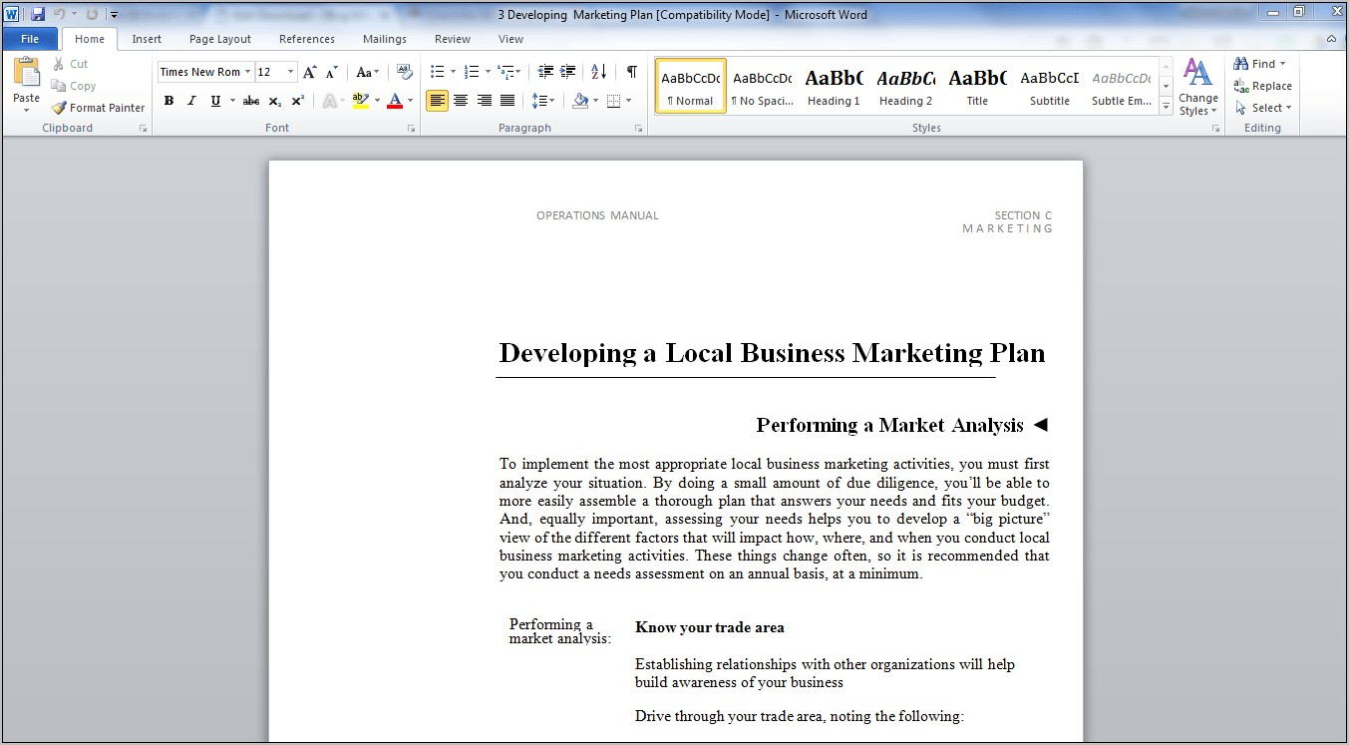Toggle Bold formatting
Screen dimensions: 1349x745
click(169, 101)
